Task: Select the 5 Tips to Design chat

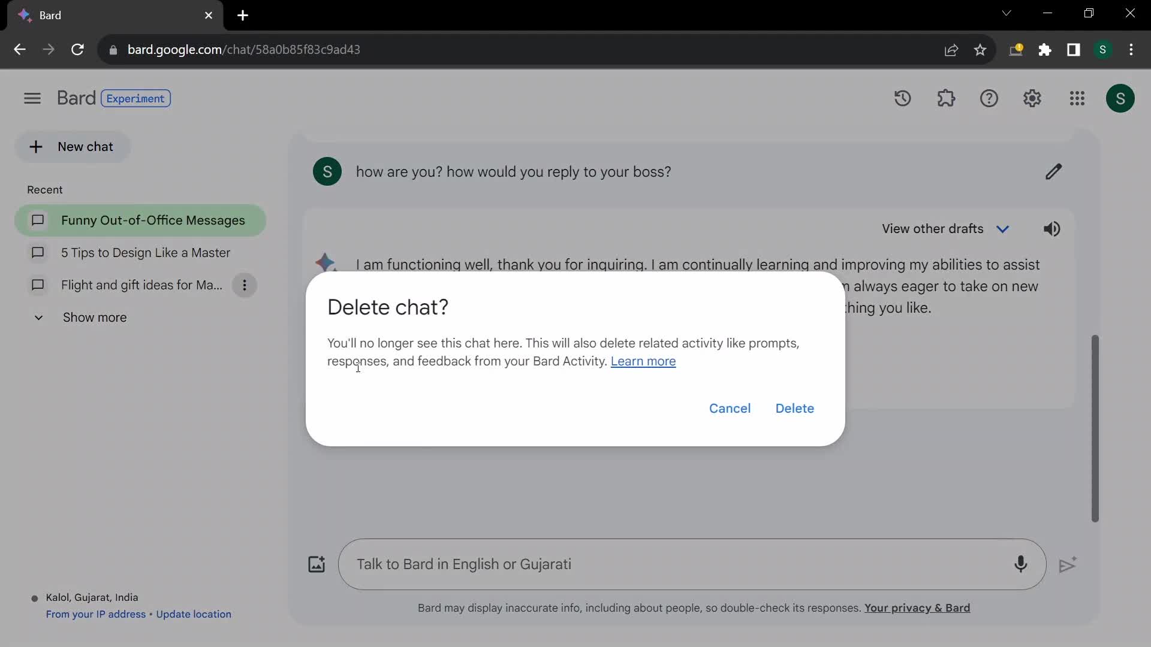Action: coord(146,253)
